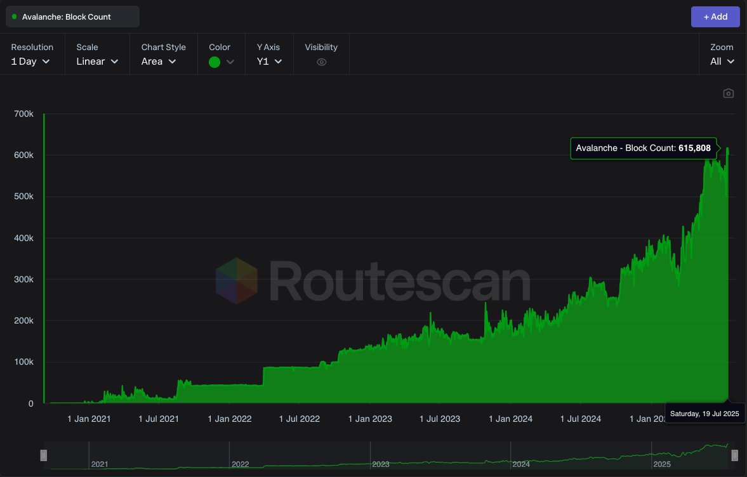
Task: Click the 1 Jul 2022 axis label
Action: (x=299, y=419)
